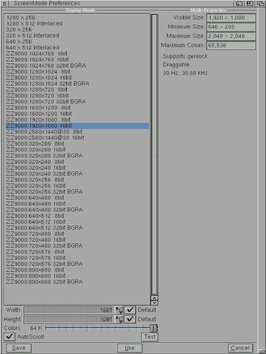Click the Save button
This screenshot has height=354, width=266.
point(19,348)
